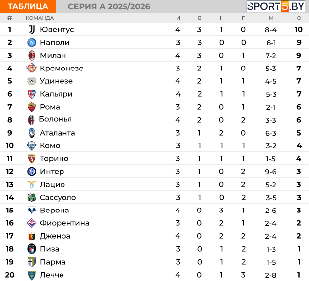
Task: Click the Lazio eagle logo
Action: tap(32, 184)
